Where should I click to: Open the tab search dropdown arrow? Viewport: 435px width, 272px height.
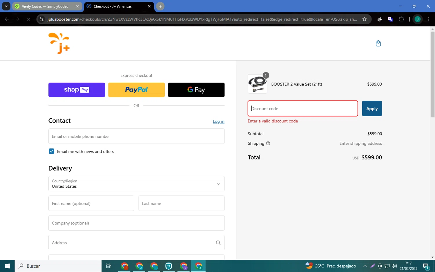[6, 6]
